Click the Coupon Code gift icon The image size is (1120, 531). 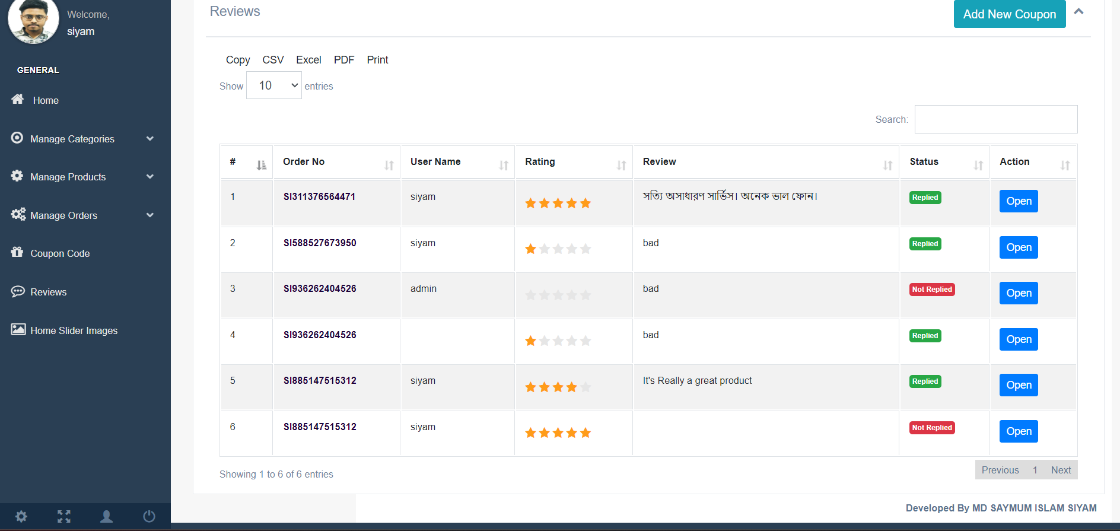(17, 252)
